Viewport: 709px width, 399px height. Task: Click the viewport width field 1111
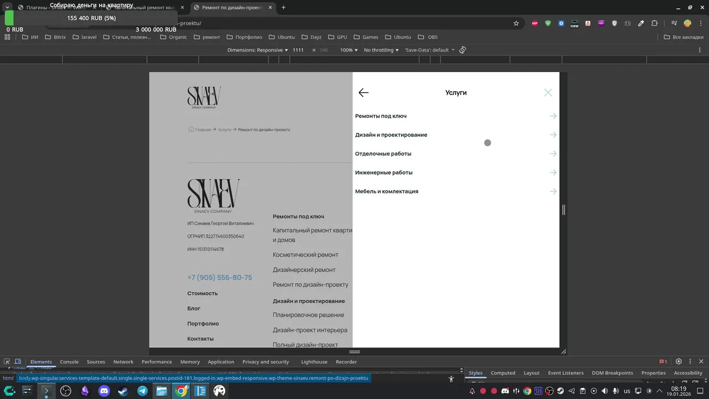[x=299, y=50]
